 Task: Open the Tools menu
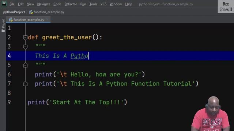(x=93, y=4)
